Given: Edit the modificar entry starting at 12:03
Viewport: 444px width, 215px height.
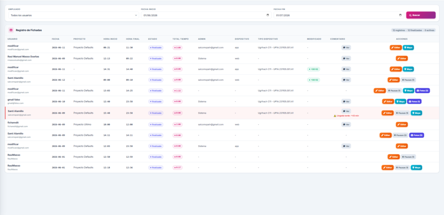Looking at the screenshot, I should point(402,146).
